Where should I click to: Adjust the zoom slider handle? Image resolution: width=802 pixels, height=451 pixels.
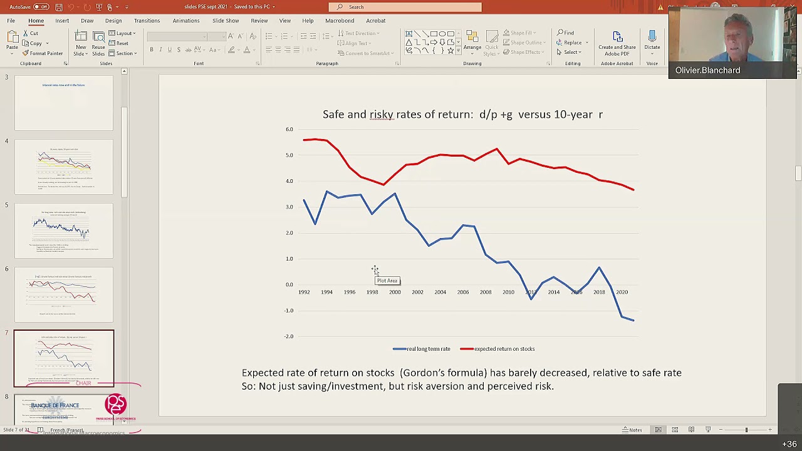pos(746,430)
